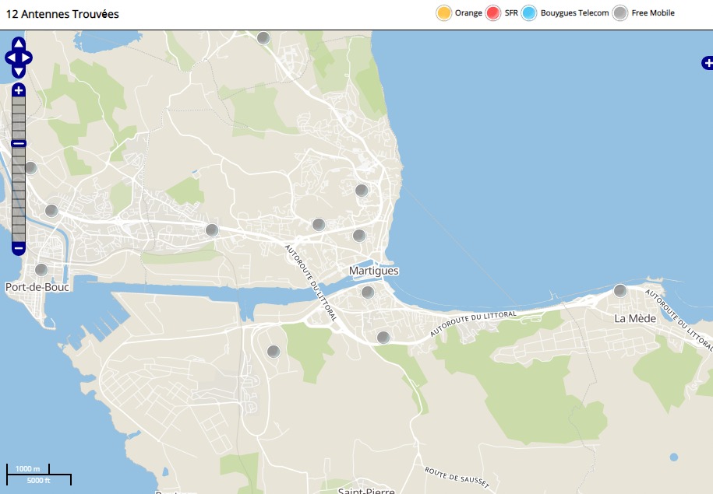The width and height of the screenshot is (713, 494).
Task: Pan the map west with left arrow
Action: pos(10,58)
